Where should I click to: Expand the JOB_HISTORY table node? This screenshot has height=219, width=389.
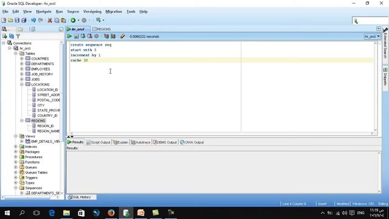tap(22, 74)
